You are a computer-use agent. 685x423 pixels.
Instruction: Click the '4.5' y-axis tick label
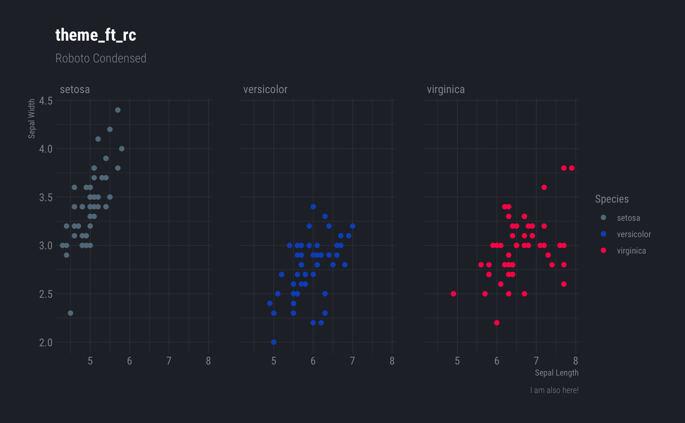[46, 101]
